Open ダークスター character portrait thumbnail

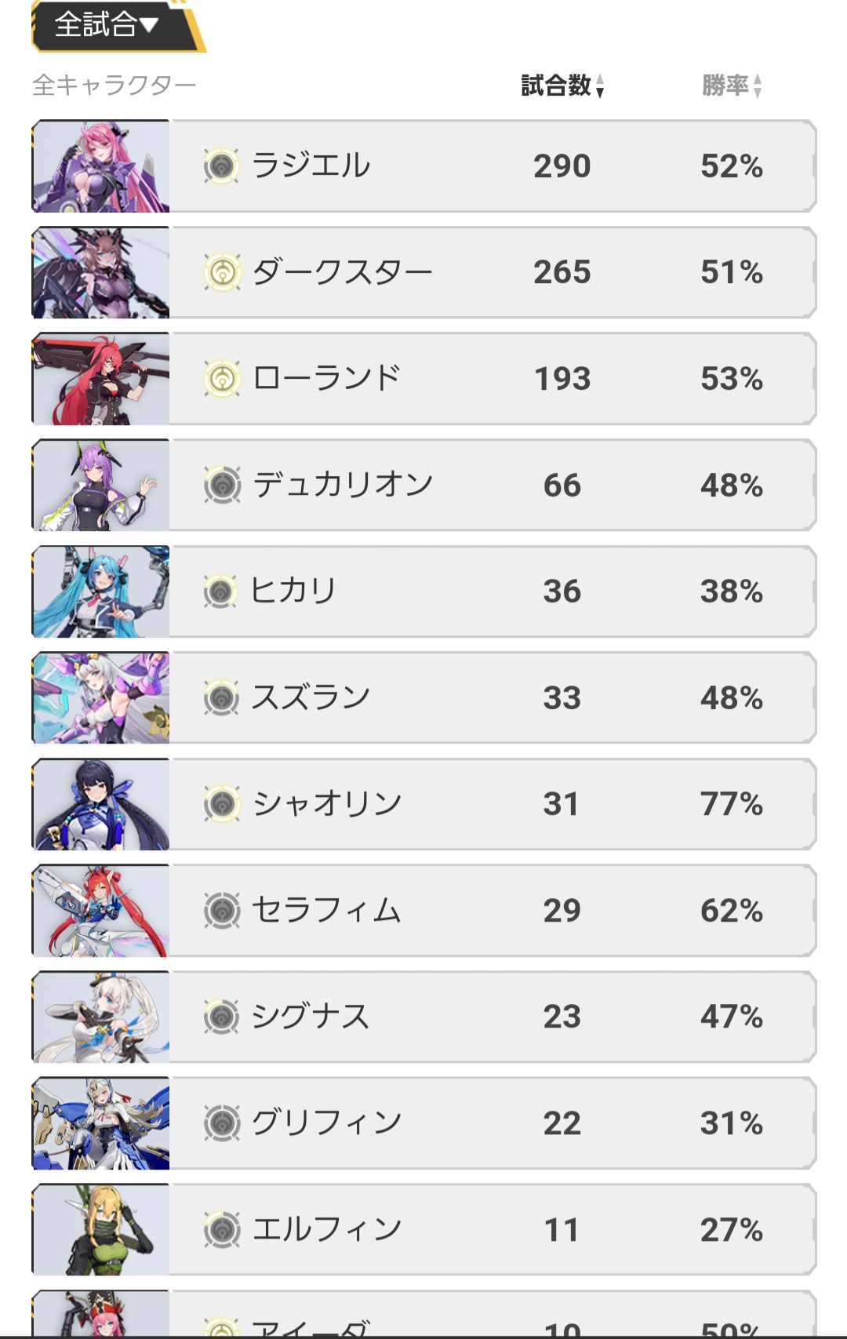tap(100, 272)
